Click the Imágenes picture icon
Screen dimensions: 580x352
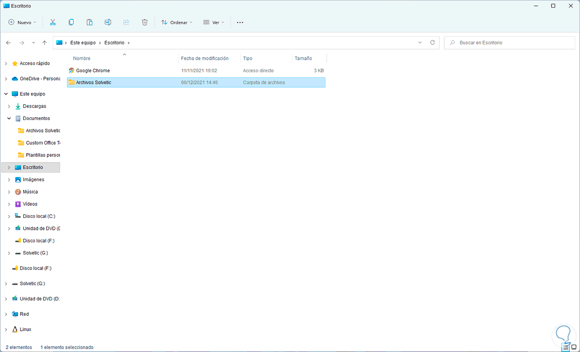[18, 179]
